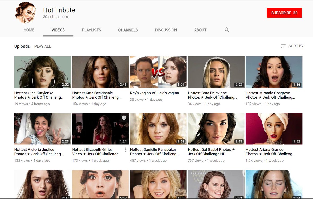Switch to the Home tab
The width and height of the screenshot is (313, 199).
coord(29,30)
